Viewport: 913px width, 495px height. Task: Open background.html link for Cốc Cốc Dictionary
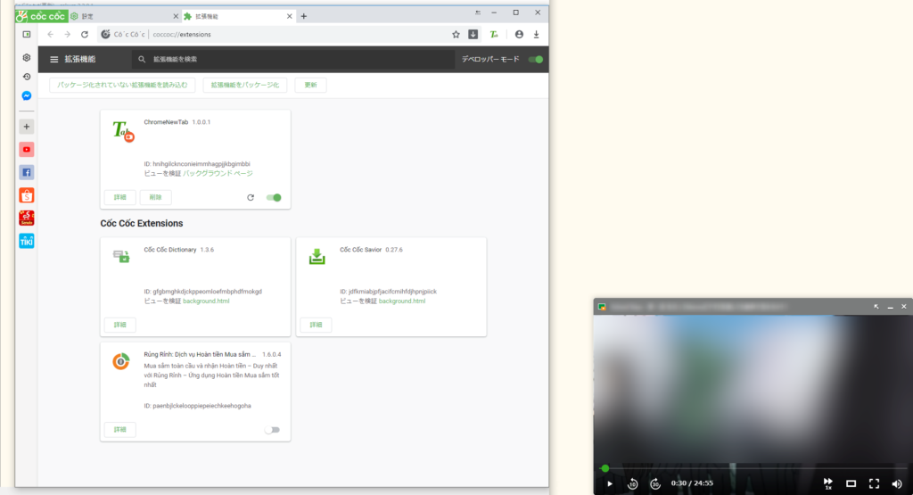click(206, 301)
